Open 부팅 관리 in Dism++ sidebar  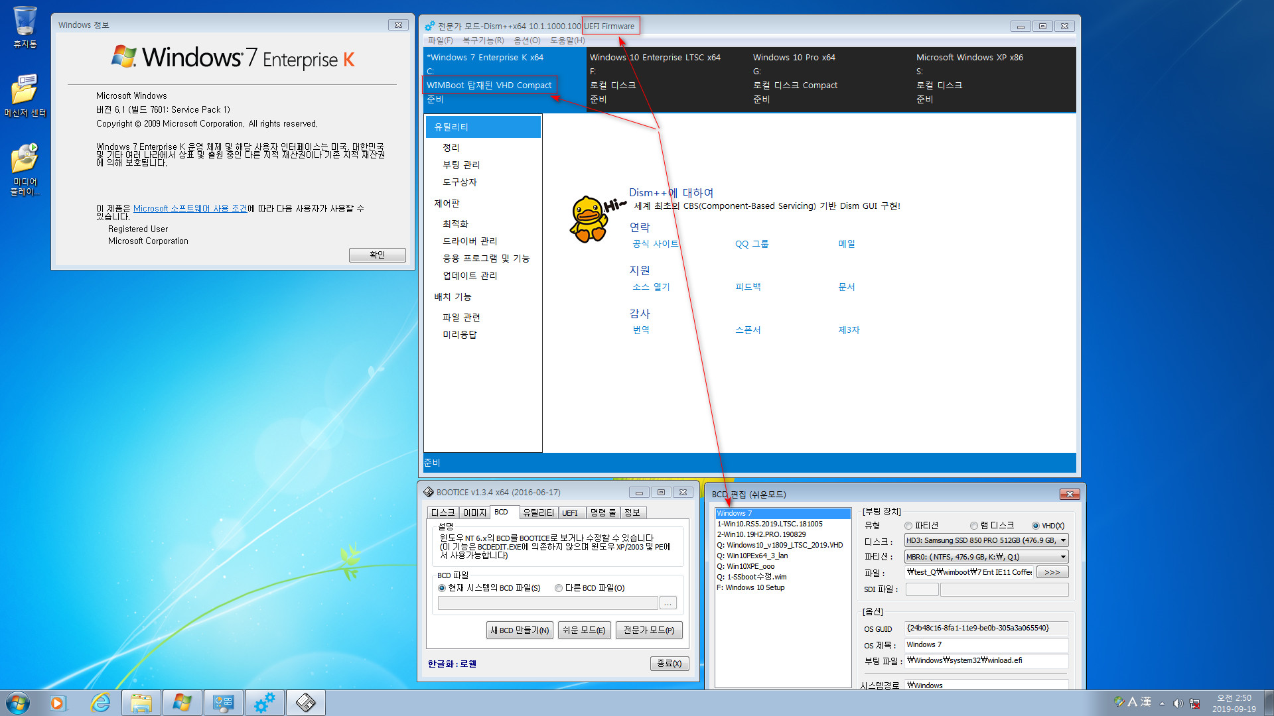point(461,164)
